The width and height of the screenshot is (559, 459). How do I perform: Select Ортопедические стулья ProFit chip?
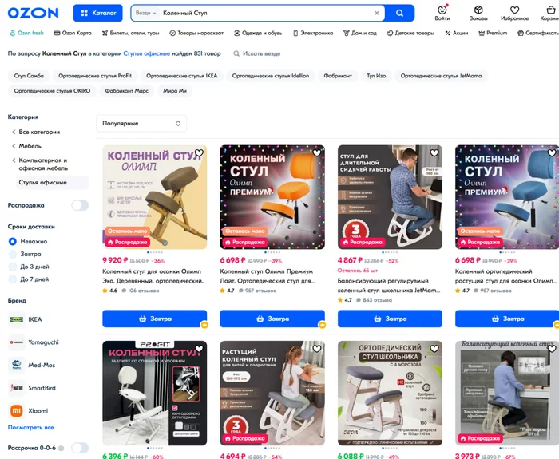pos(95,76)
